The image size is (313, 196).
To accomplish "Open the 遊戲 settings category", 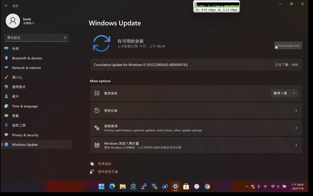I will point(37,116).
